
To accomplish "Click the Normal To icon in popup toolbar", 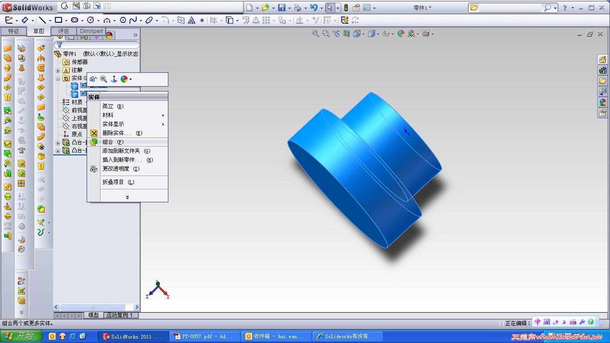I will pos(114,79).
